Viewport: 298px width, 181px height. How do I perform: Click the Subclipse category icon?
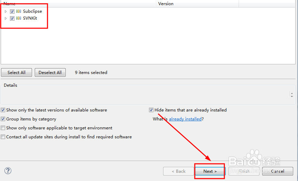point(19,11)
